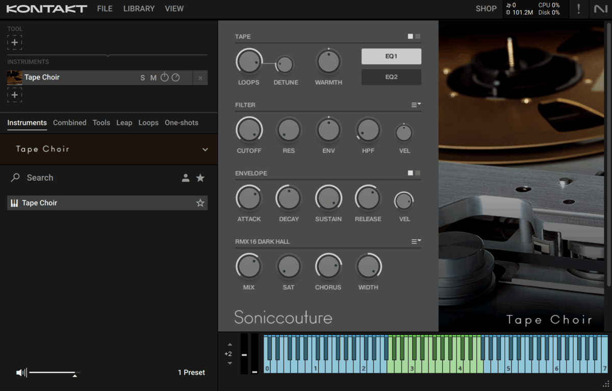Switch to the Combined tab

[69, 123]
